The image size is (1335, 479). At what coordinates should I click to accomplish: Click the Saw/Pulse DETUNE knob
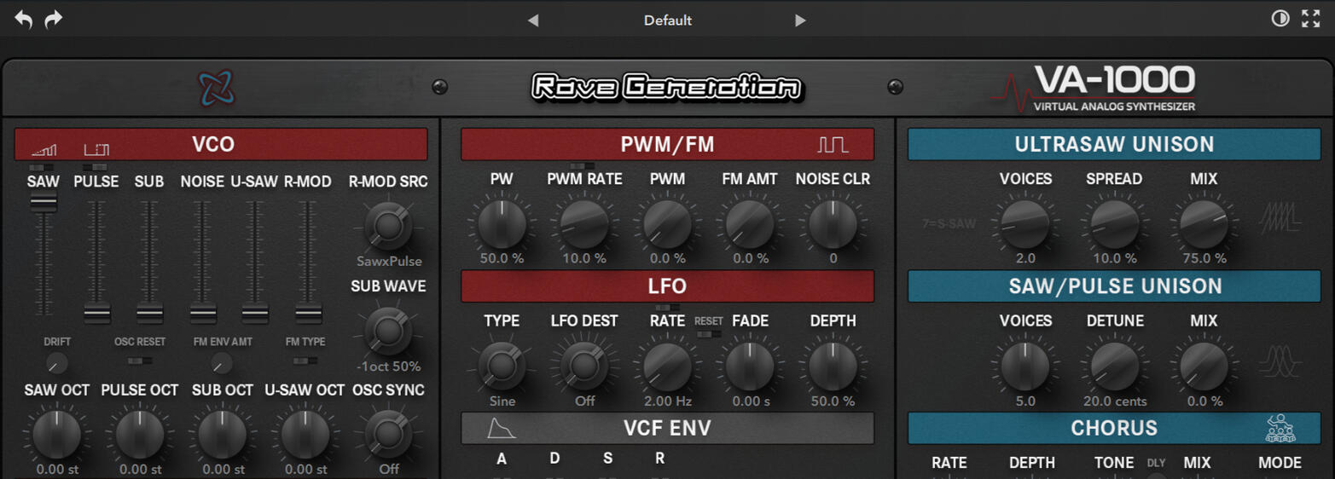1114,366
